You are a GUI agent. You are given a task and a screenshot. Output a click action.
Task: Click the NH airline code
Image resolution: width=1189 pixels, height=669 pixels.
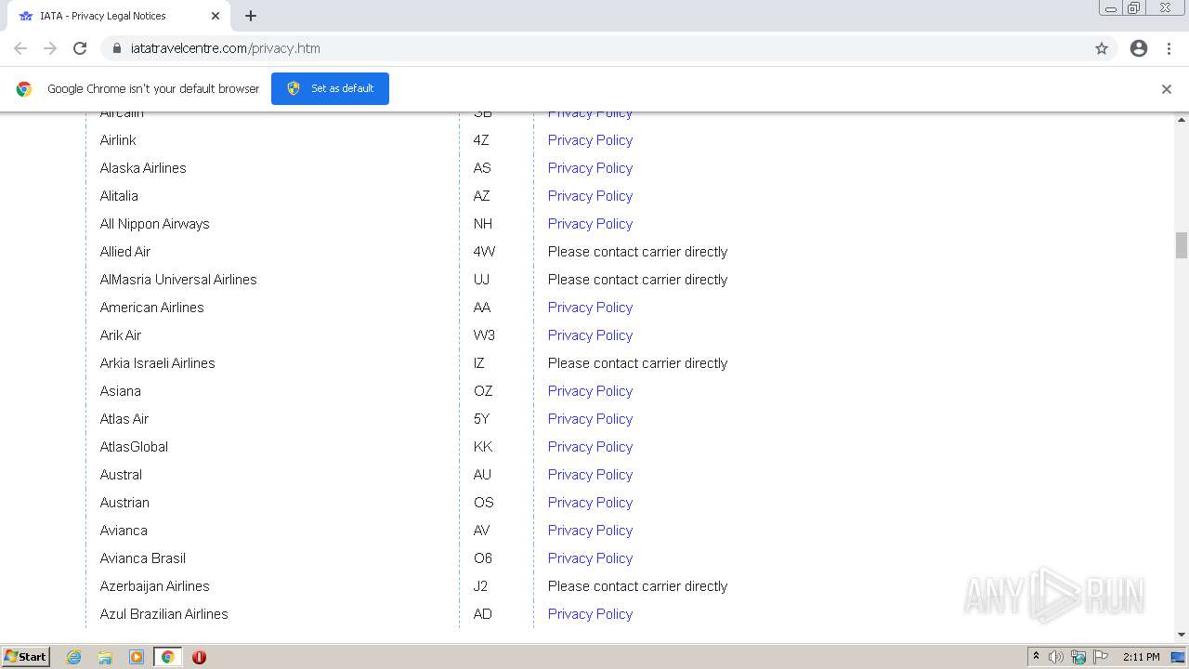(x=483, y=224)
